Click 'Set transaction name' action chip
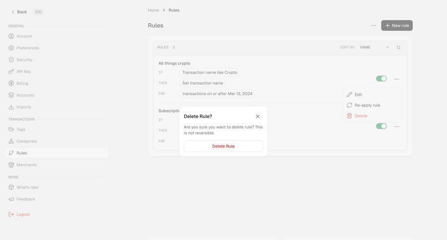This screenshot has height=240, width=447. [x=203, y=83]
